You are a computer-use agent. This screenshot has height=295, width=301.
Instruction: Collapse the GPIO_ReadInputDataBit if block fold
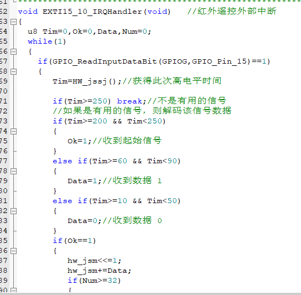click(x=13, y=71)
